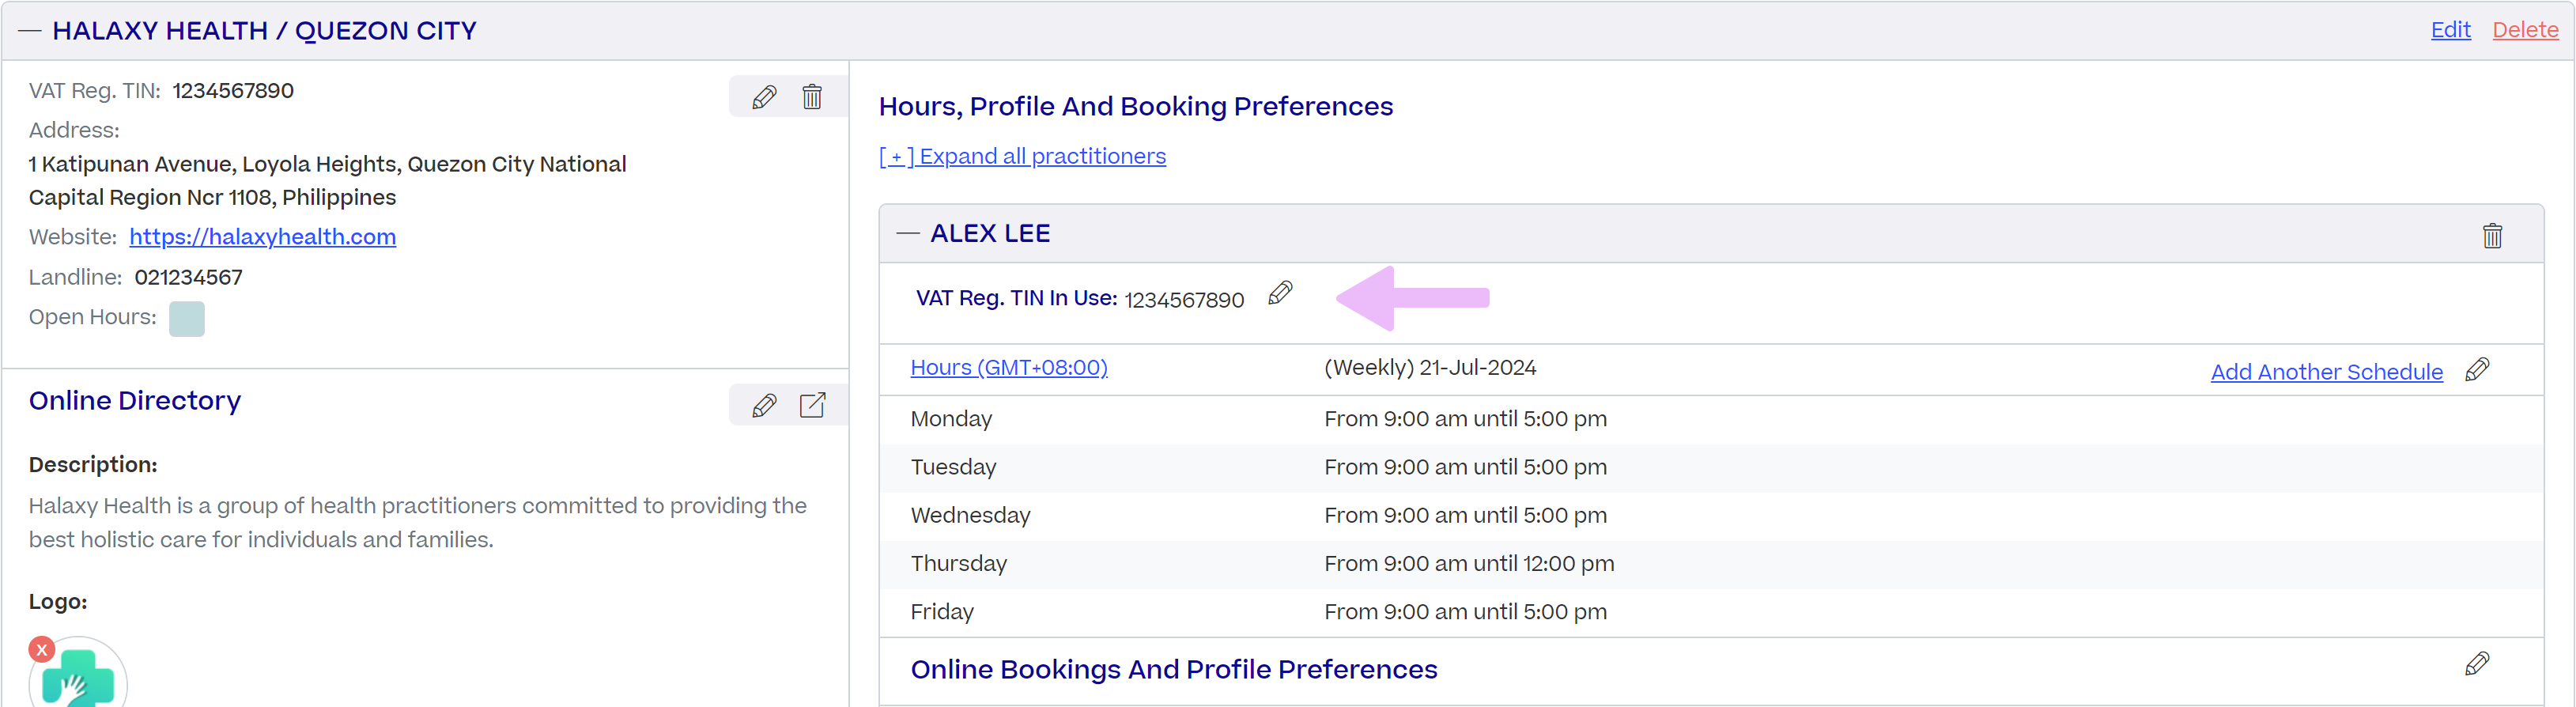2576x707 pixels.
Task: Select the Friday hours row
Action: pos(1711,611)
